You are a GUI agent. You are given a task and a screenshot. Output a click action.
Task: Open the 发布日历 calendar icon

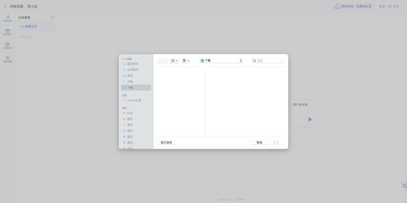(8, 32)
